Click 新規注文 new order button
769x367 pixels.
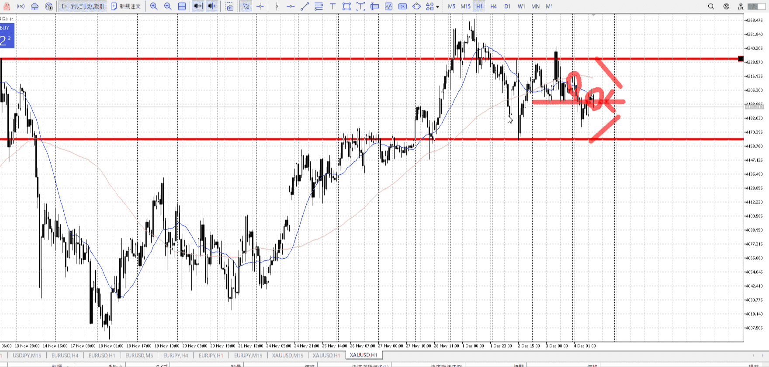click(x=126, y=7)
